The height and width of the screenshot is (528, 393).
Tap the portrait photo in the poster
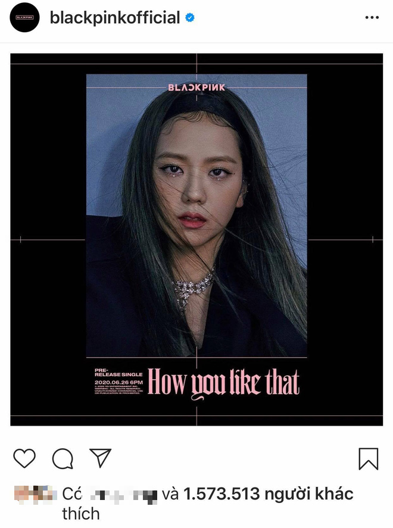(x=196, y=215)
